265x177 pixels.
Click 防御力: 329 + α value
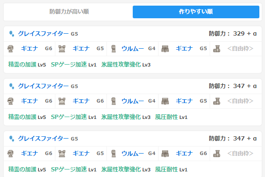[233, 34]
